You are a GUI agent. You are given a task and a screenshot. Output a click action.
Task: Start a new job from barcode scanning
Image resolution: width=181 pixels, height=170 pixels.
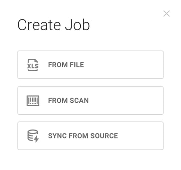(90, 101)
